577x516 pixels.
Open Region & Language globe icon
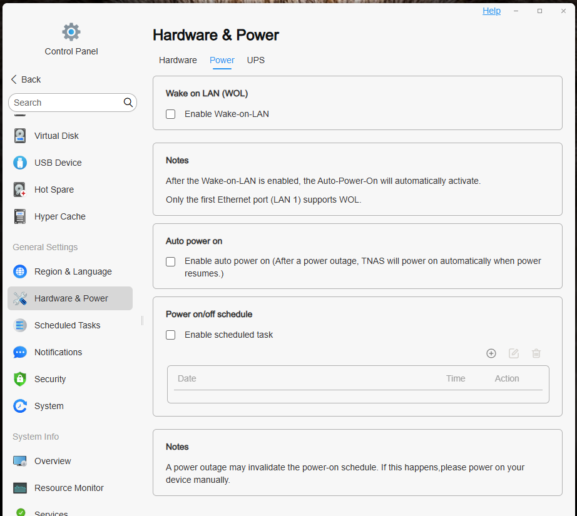coord(20,271)
